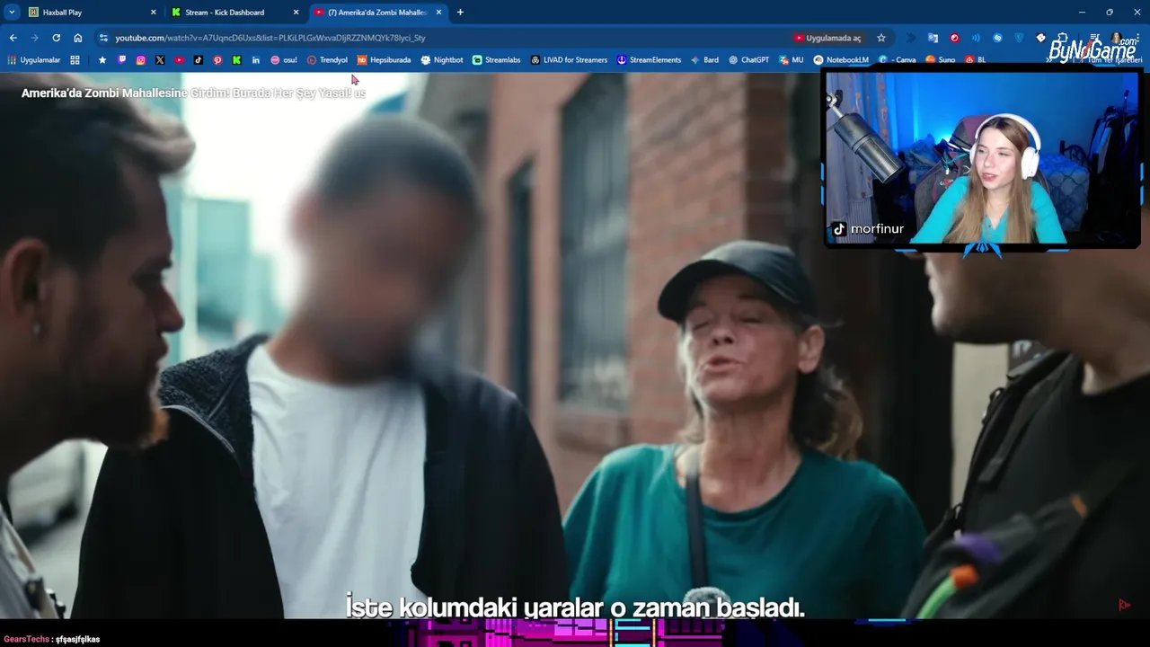Image resolution: width=1150 pixels, height=647 pixels.
Task: Close the Haxball Play tab
Action: tap(153, 12)
